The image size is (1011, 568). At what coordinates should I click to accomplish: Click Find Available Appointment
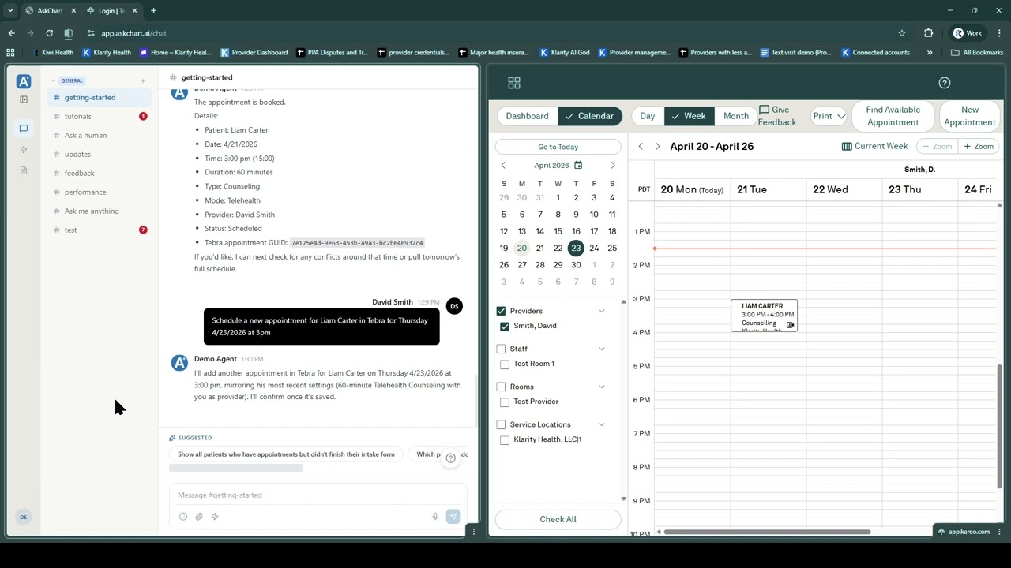point(893,116)
